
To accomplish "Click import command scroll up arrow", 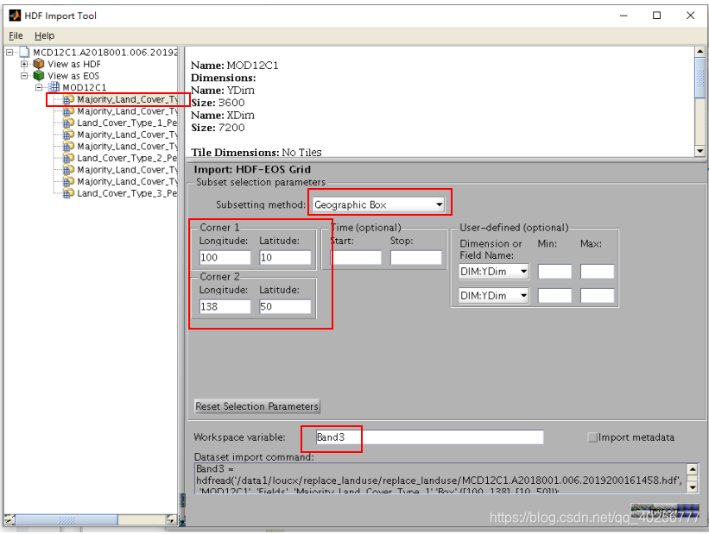I will [693, 469].
